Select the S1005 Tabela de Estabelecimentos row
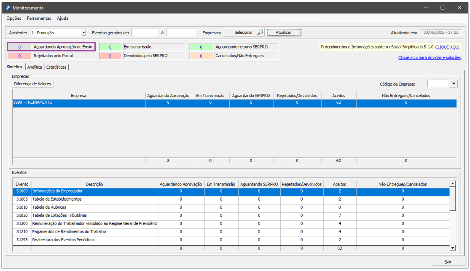 click(x=231, y=199)
